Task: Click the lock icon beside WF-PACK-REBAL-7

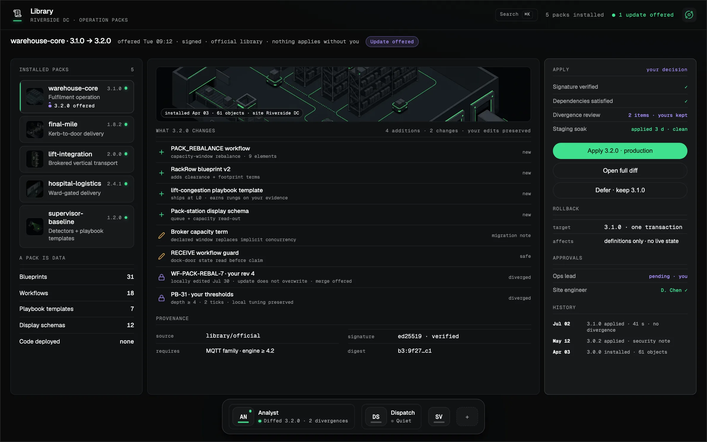Action: 162,277
